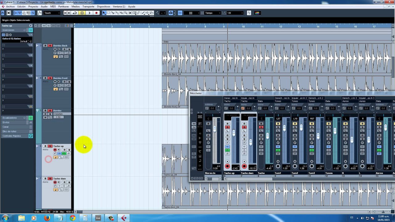
Task: Expand the Ecualizadores section in the inspector
Action: (x=16, y=118)
